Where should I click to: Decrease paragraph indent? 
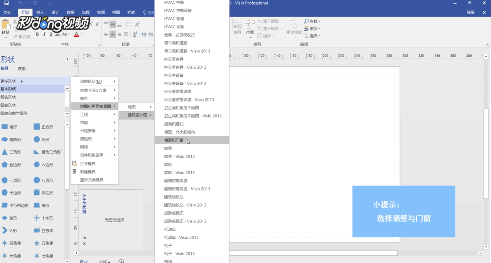coord(144,34)
